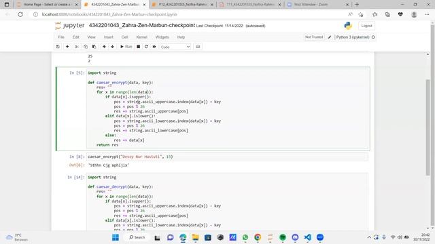The image size is (435, 244).
Task: Click the Logout button
Action: coord(366,26)
